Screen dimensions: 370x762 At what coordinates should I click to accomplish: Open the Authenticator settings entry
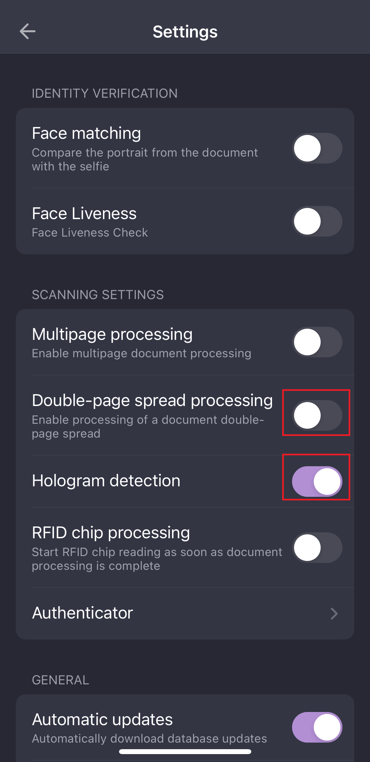(185, 613)
